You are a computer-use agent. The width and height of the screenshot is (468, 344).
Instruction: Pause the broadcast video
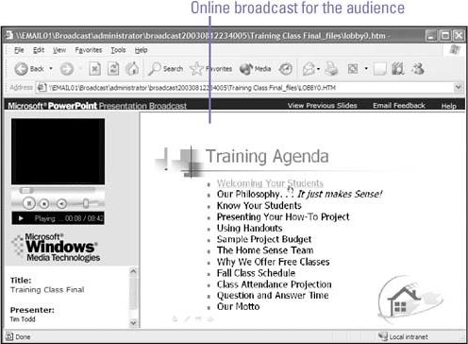point(29,204)
